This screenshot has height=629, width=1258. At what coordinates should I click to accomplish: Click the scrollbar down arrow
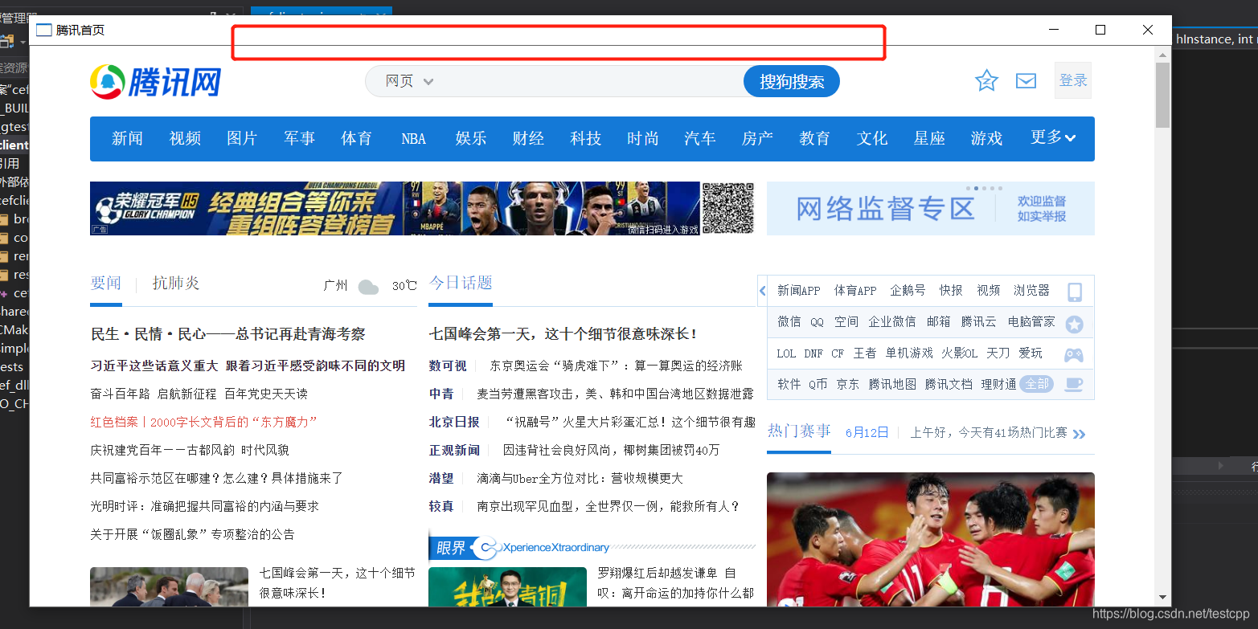(x=1162, y=598)
